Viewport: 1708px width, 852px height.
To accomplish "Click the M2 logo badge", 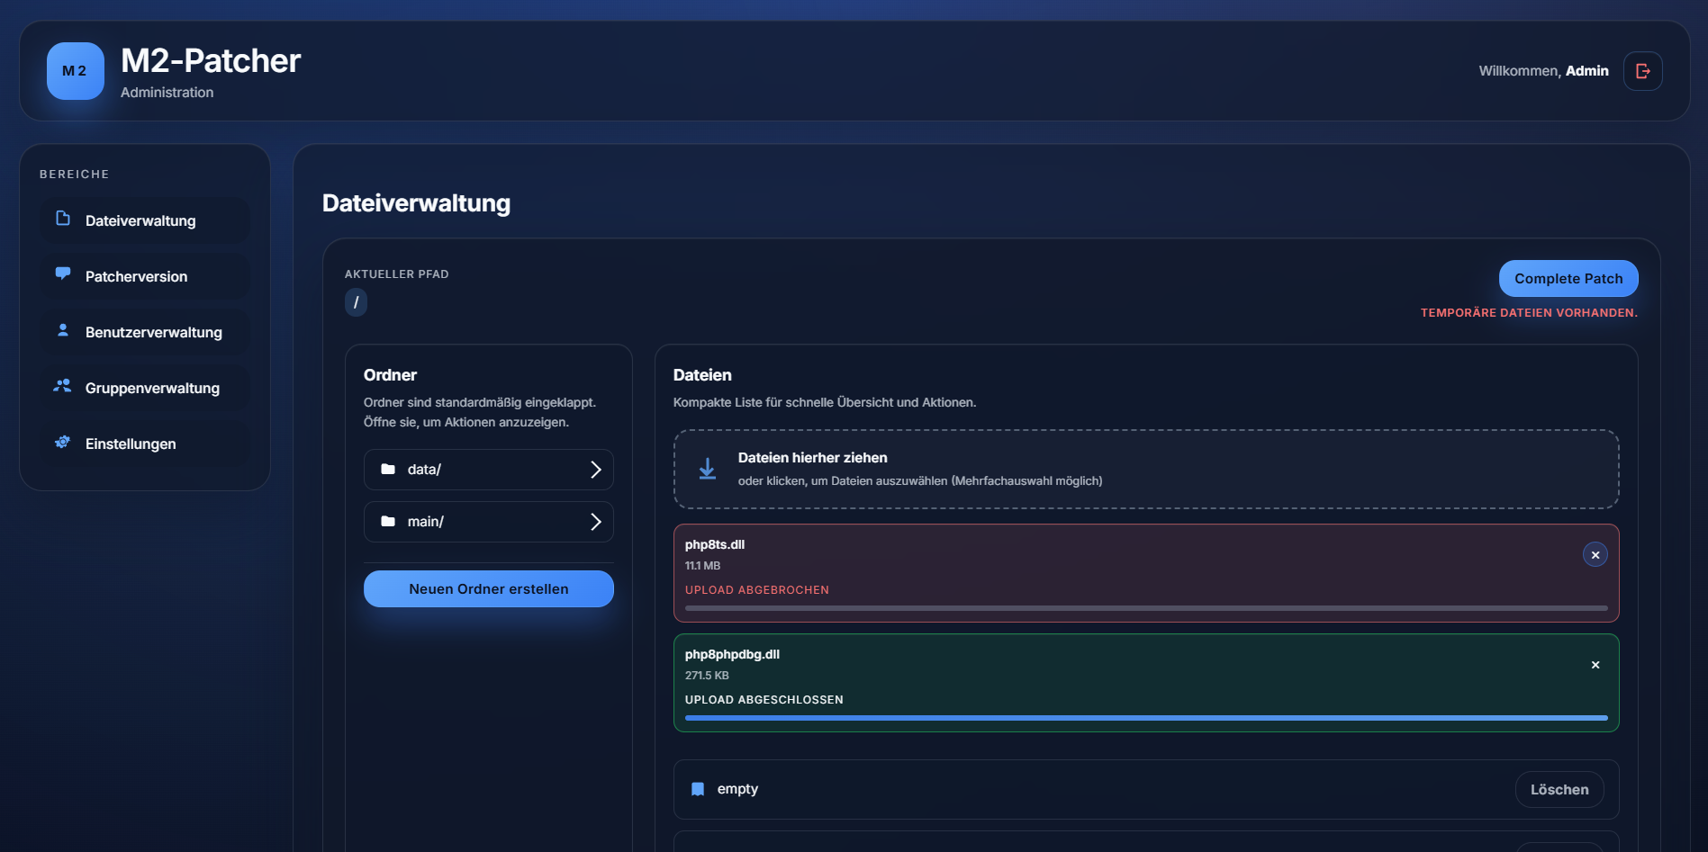I will pos(76,71).
